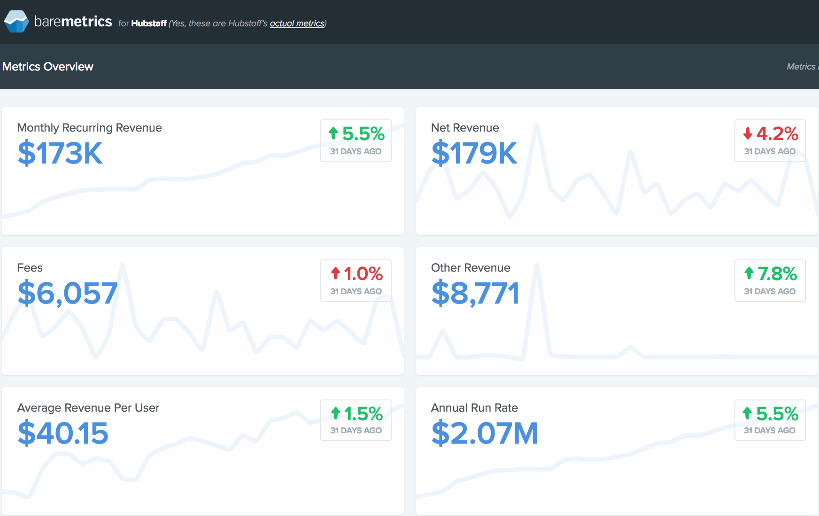Click '31 DAYS AGO' in Annual Run Rate badge
Screen dimensions: 819x516
(x=770, y=430)
